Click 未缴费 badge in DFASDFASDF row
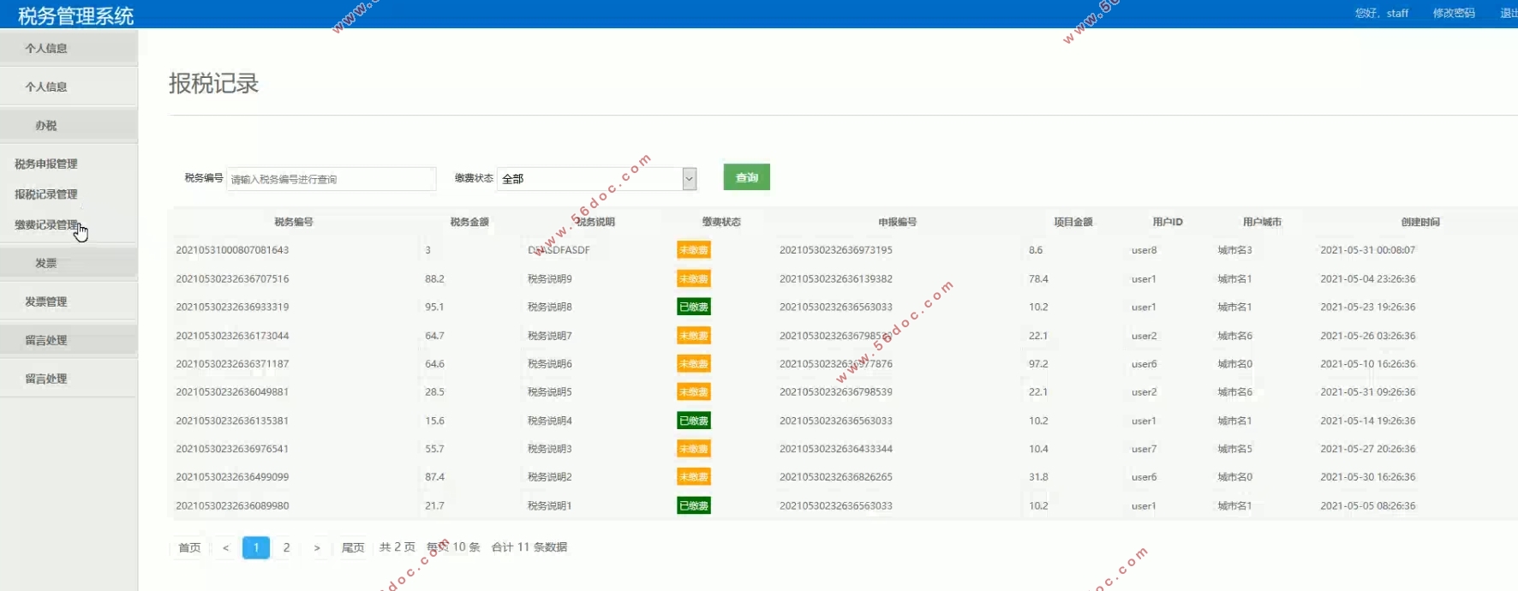Screen dimensions: 1518x591 pos(694,250)
